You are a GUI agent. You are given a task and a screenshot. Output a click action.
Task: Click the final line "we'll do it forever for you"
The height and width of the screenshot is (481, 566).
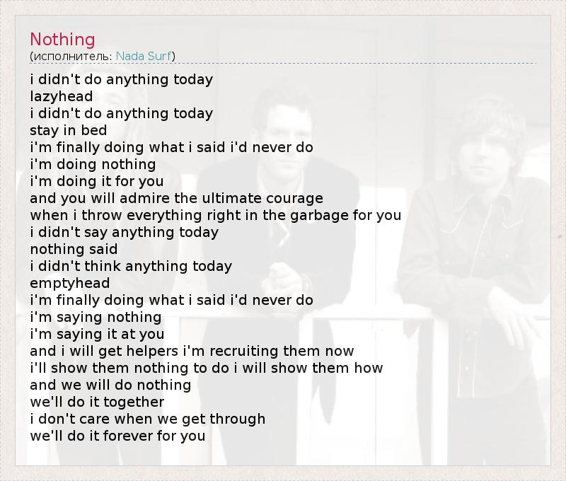pyautogui.click(x=117, y=436)
